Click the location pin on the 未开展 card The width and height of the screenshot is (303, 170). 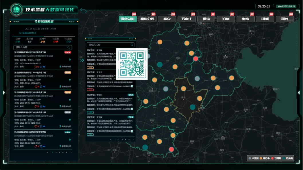[60, 126]
